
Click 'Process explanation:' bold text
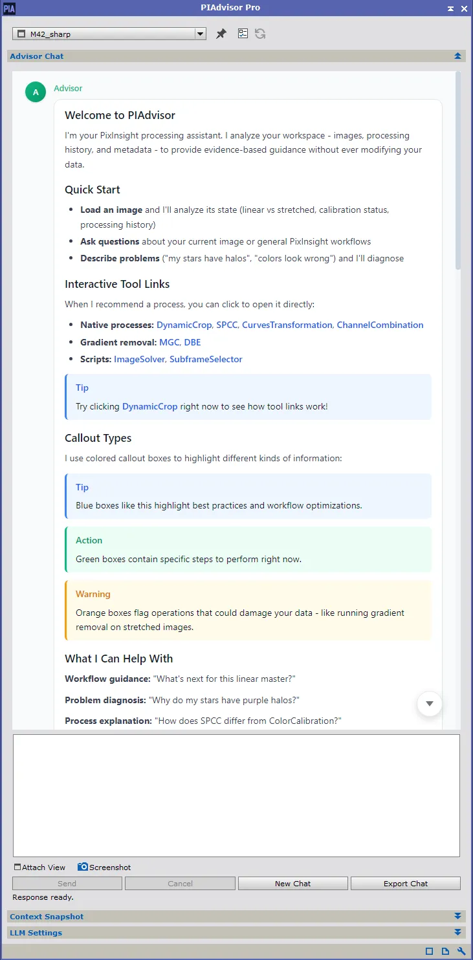(x=108, y=721)
